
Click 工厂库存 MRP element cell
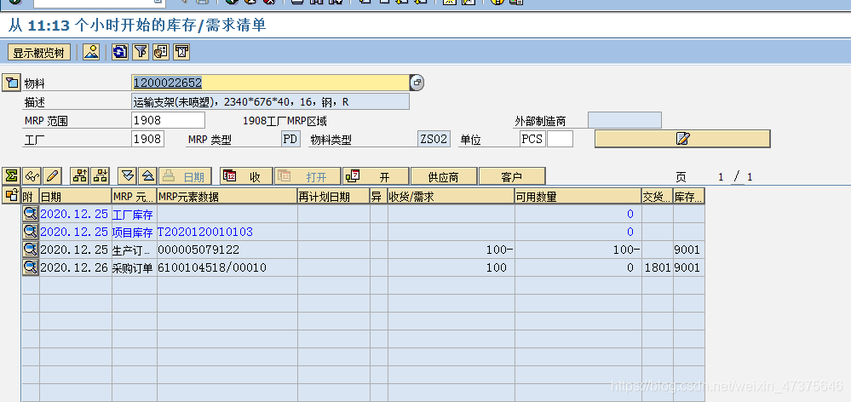135,214
